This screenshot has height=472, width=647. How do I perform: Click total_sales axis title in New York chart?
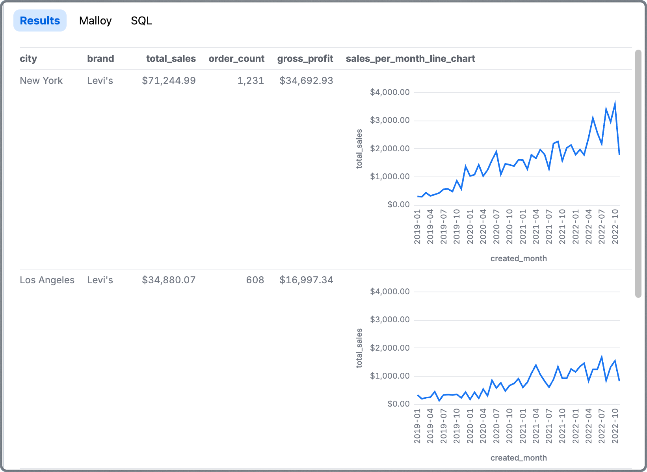click(x=359, y=149)
